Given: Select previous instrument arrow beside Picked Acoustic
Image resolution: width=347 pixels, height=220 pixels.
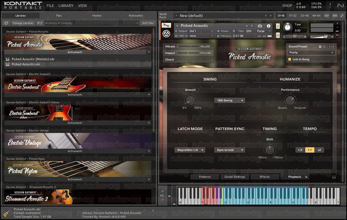Looking at the screenshot, I should (x=247, y=26).
